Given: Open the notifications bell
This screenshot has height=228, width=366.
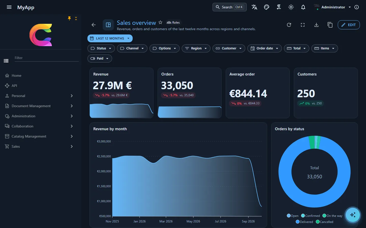Looking at the screenshot, I should pyautogui.click(x=303, y=7).
